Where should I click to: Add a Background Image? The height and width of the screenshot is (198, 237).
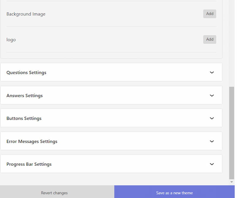(209, 14)
